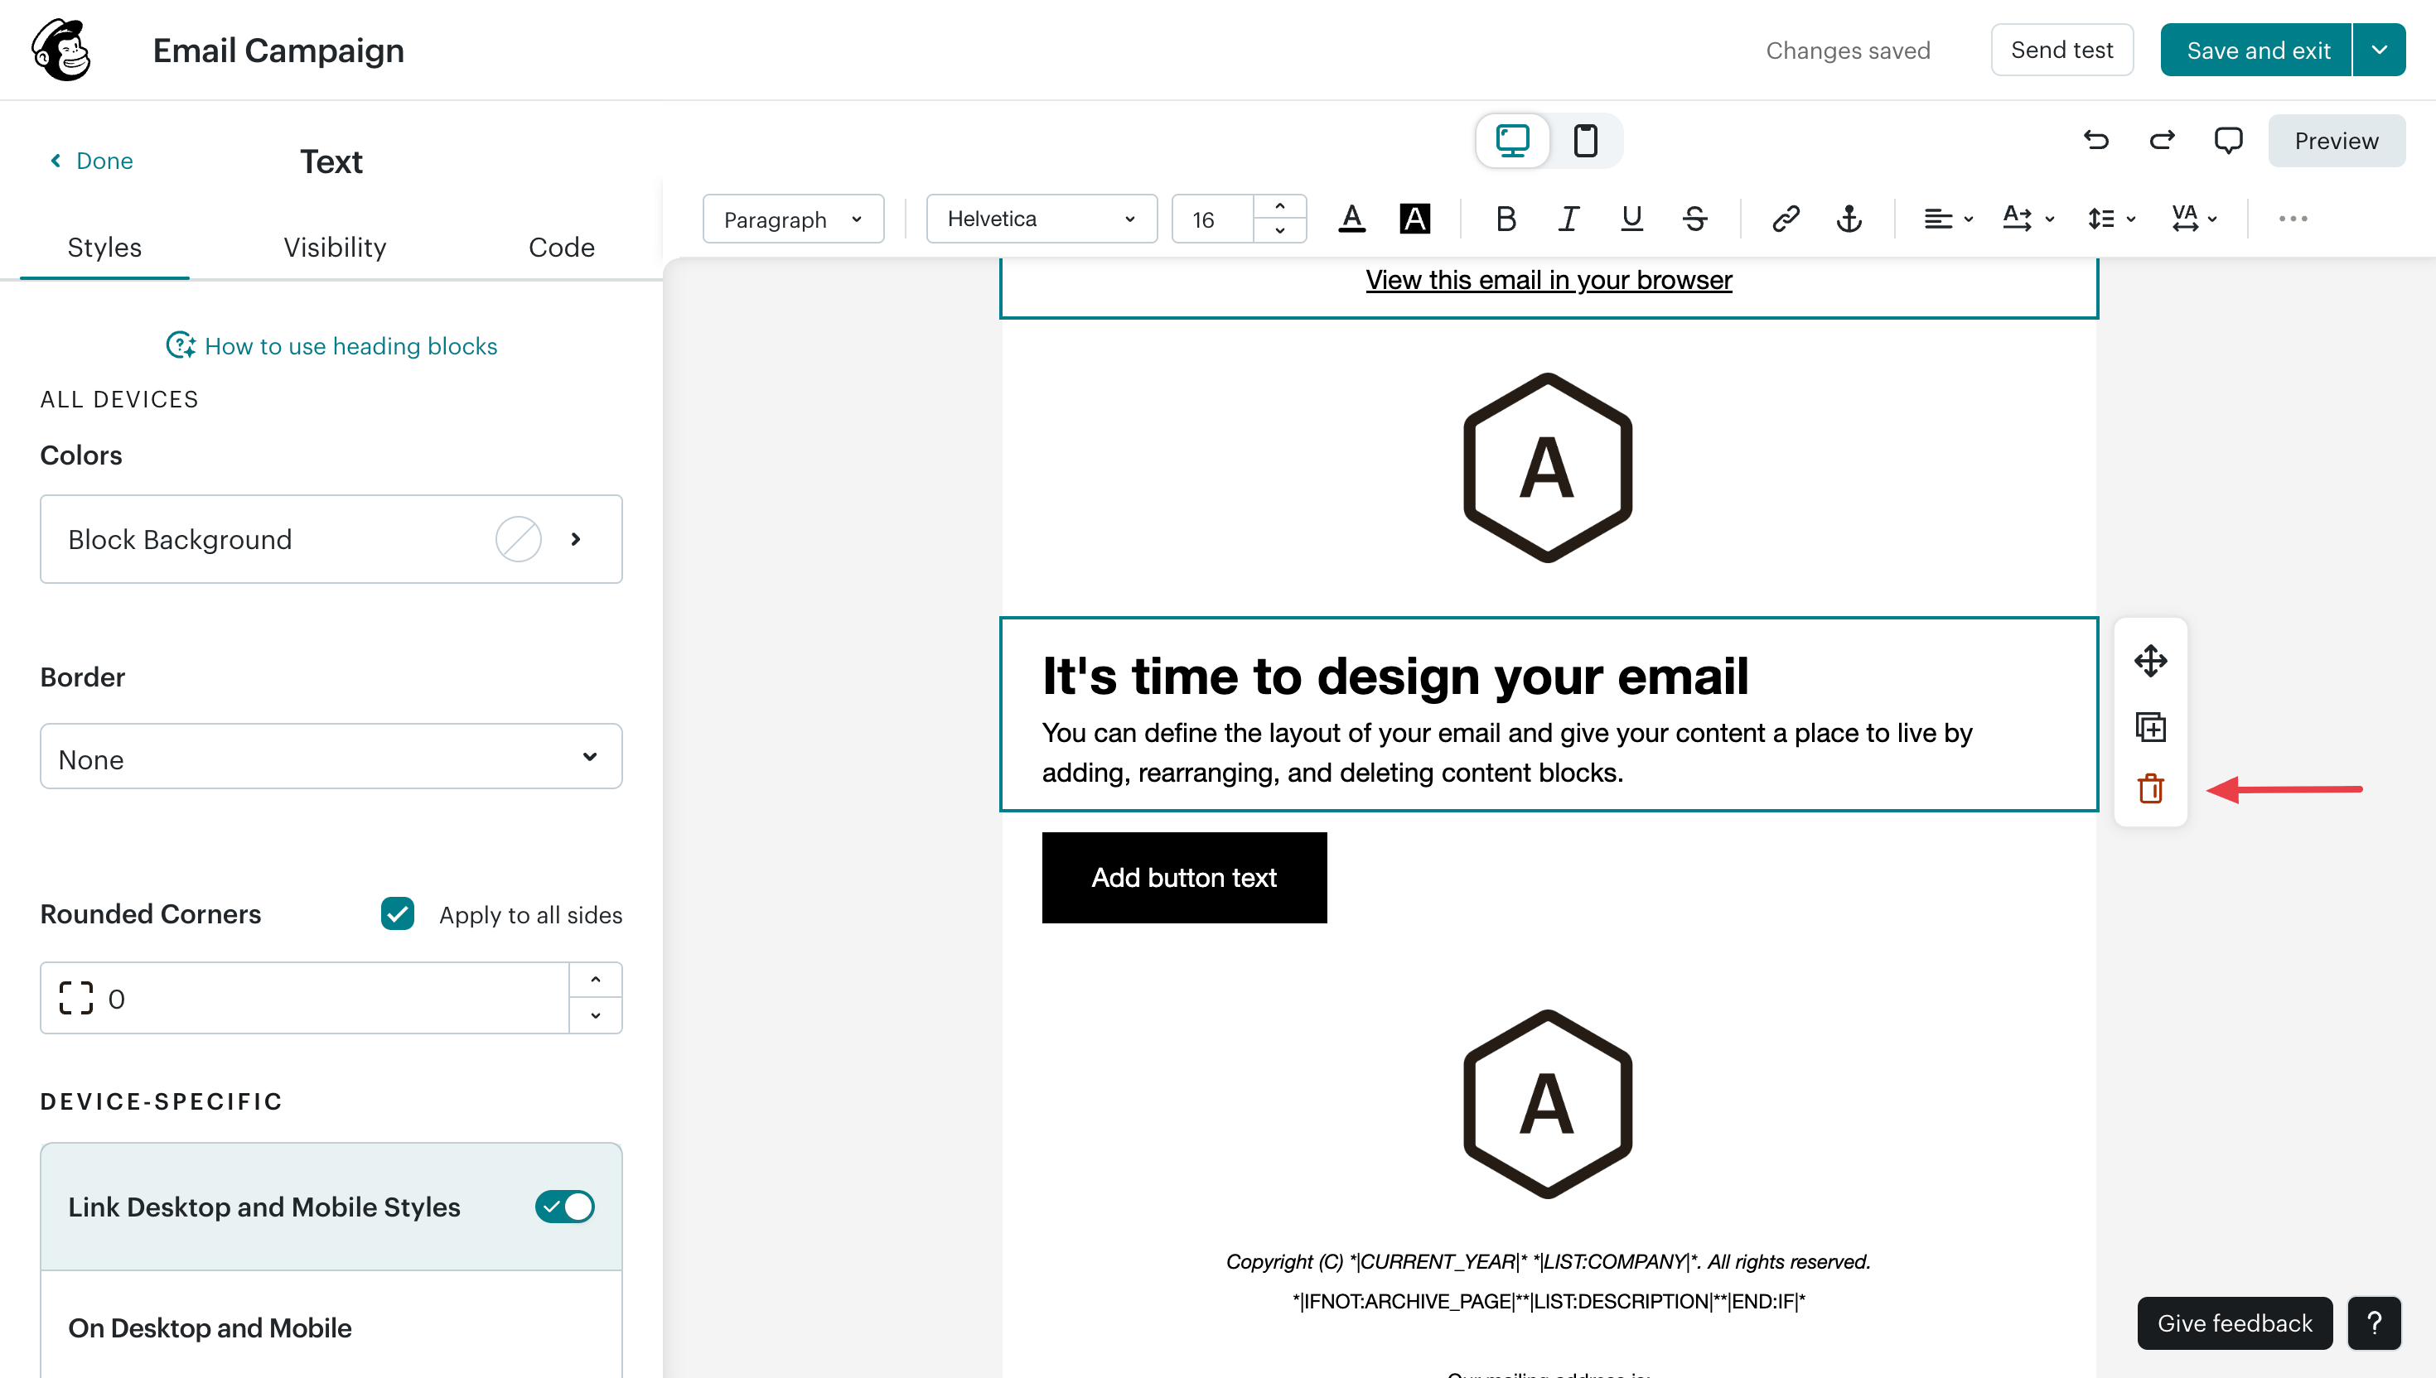This screenshot has width=2436, height=1378.
Task: Change the text color
Action: [1352, 219]
